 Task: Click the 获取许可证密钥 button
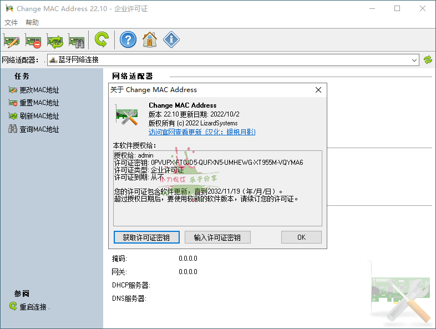[146, 237]
